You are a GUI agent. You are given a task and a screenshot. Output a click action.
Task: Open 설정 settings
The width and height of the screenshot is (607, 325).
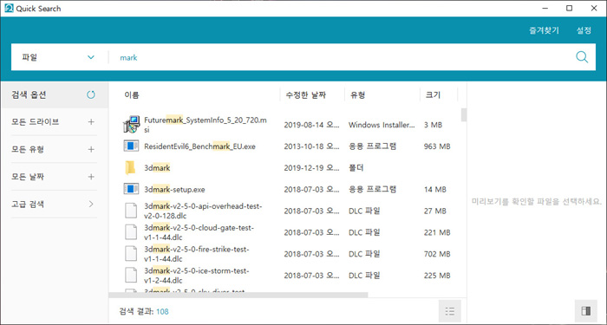(584, 31)
